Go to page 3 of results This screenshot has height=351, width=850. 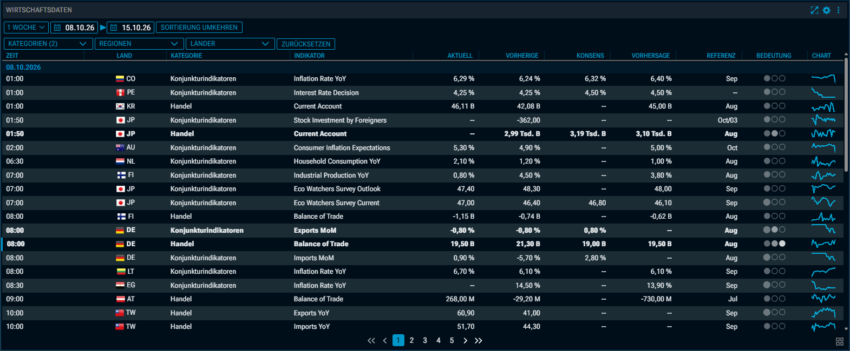click(x=425, y=340)
